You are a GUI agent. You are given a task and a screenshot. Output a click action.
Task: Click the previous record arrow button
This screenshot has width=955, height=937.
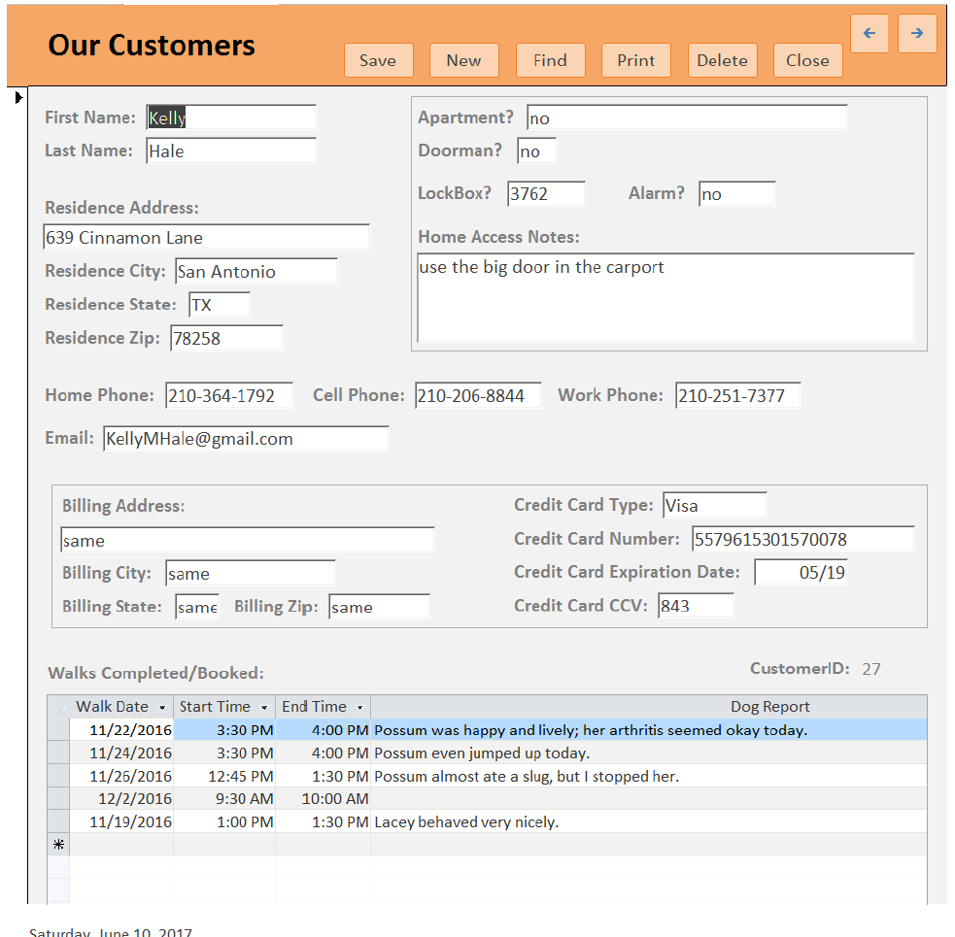(x=869, y=34)
